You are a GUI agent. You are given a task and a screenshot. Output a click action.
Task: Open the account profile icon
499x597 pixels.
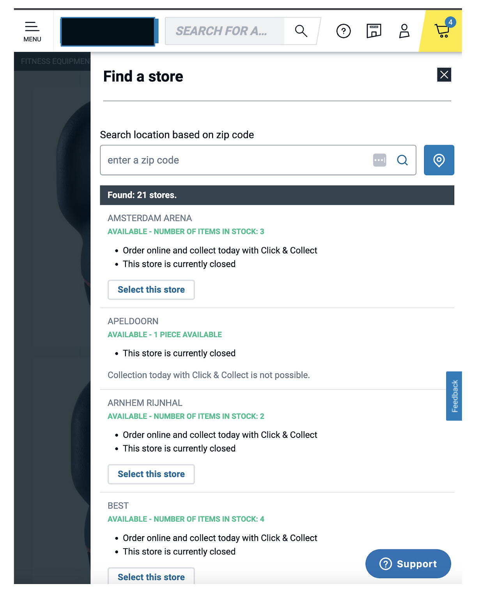tap(404, 31)
